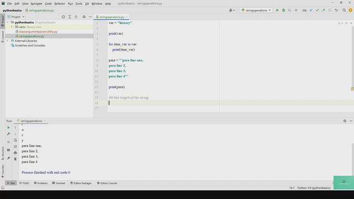354x199 pixels.
Task: Update project using the blue Git arrow
Action: [x=311, y=11]
